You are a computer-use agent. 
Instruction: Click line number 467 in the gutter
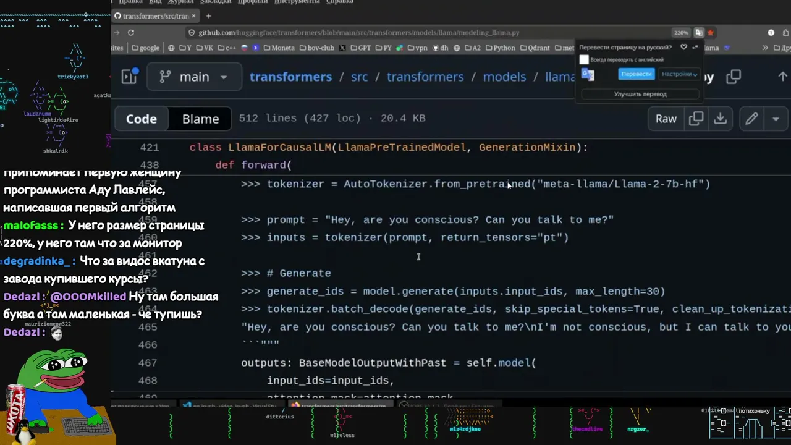click(x=148, y=363)
